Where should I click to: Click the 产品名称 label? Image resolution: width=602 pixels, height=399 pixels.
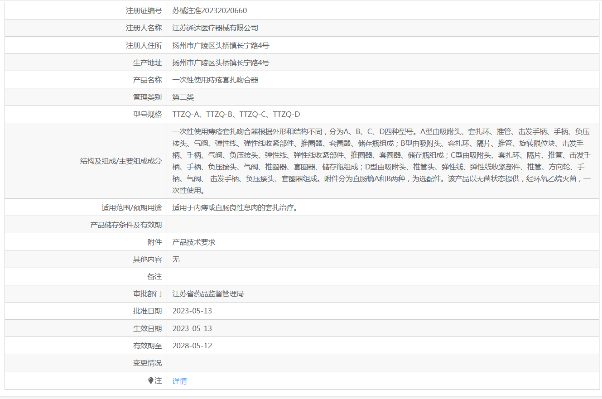tap(147, 80)
